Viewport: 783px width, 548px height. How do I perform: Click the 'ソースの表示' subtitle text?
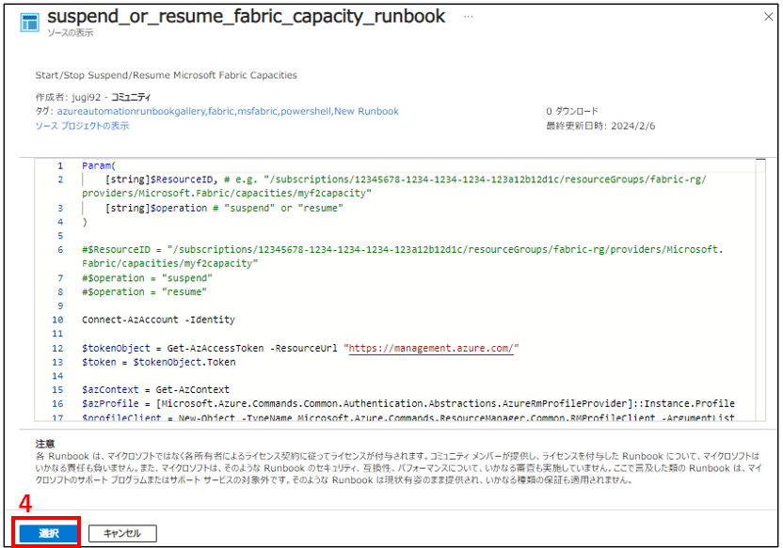(70, 32)
